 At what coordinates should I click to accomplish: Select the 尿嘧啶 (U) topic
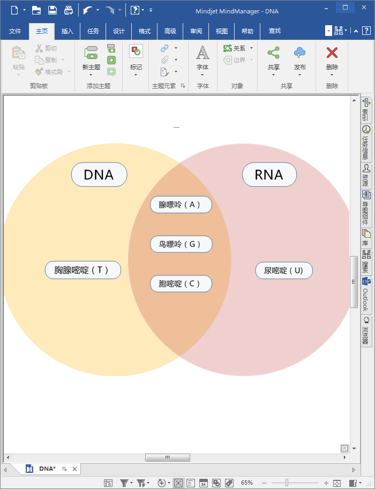pyautogui.click(x=283, y=271)
